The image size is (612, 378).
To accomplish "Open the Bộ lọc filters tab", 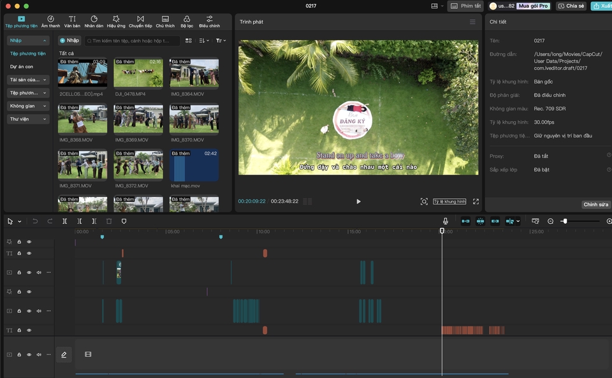I will 187,22.
